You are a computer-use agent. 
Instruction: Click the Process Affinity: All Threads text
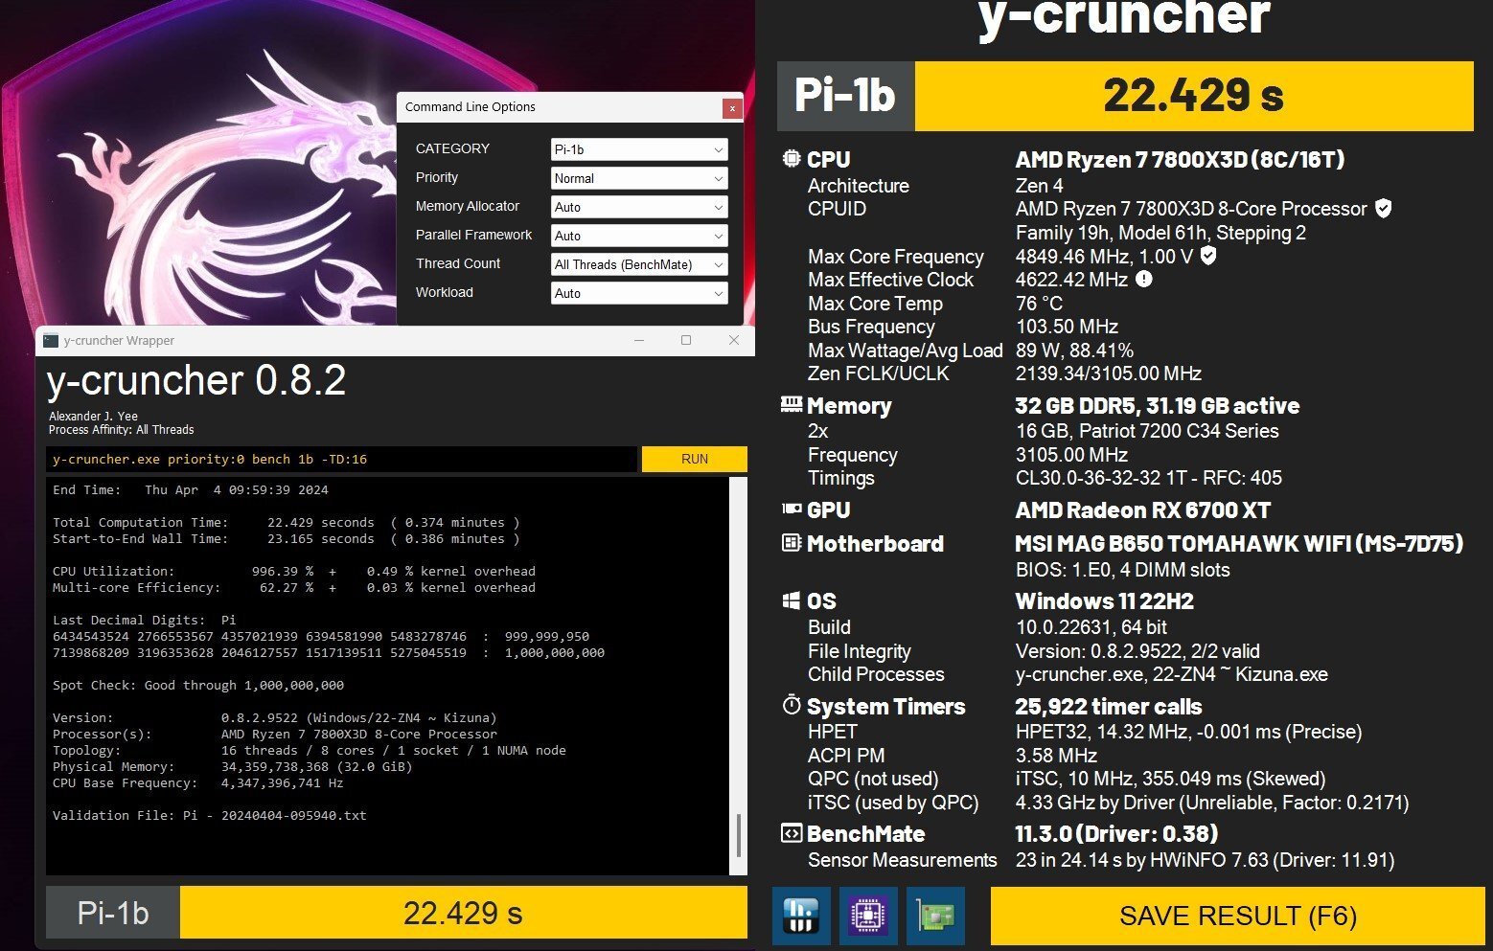pos(121,430)
